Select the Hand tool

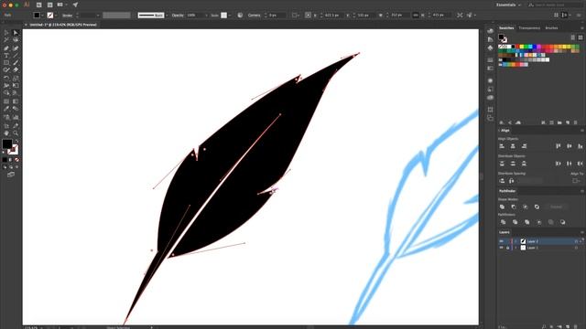pyautogui.click(x=6, y=133)
